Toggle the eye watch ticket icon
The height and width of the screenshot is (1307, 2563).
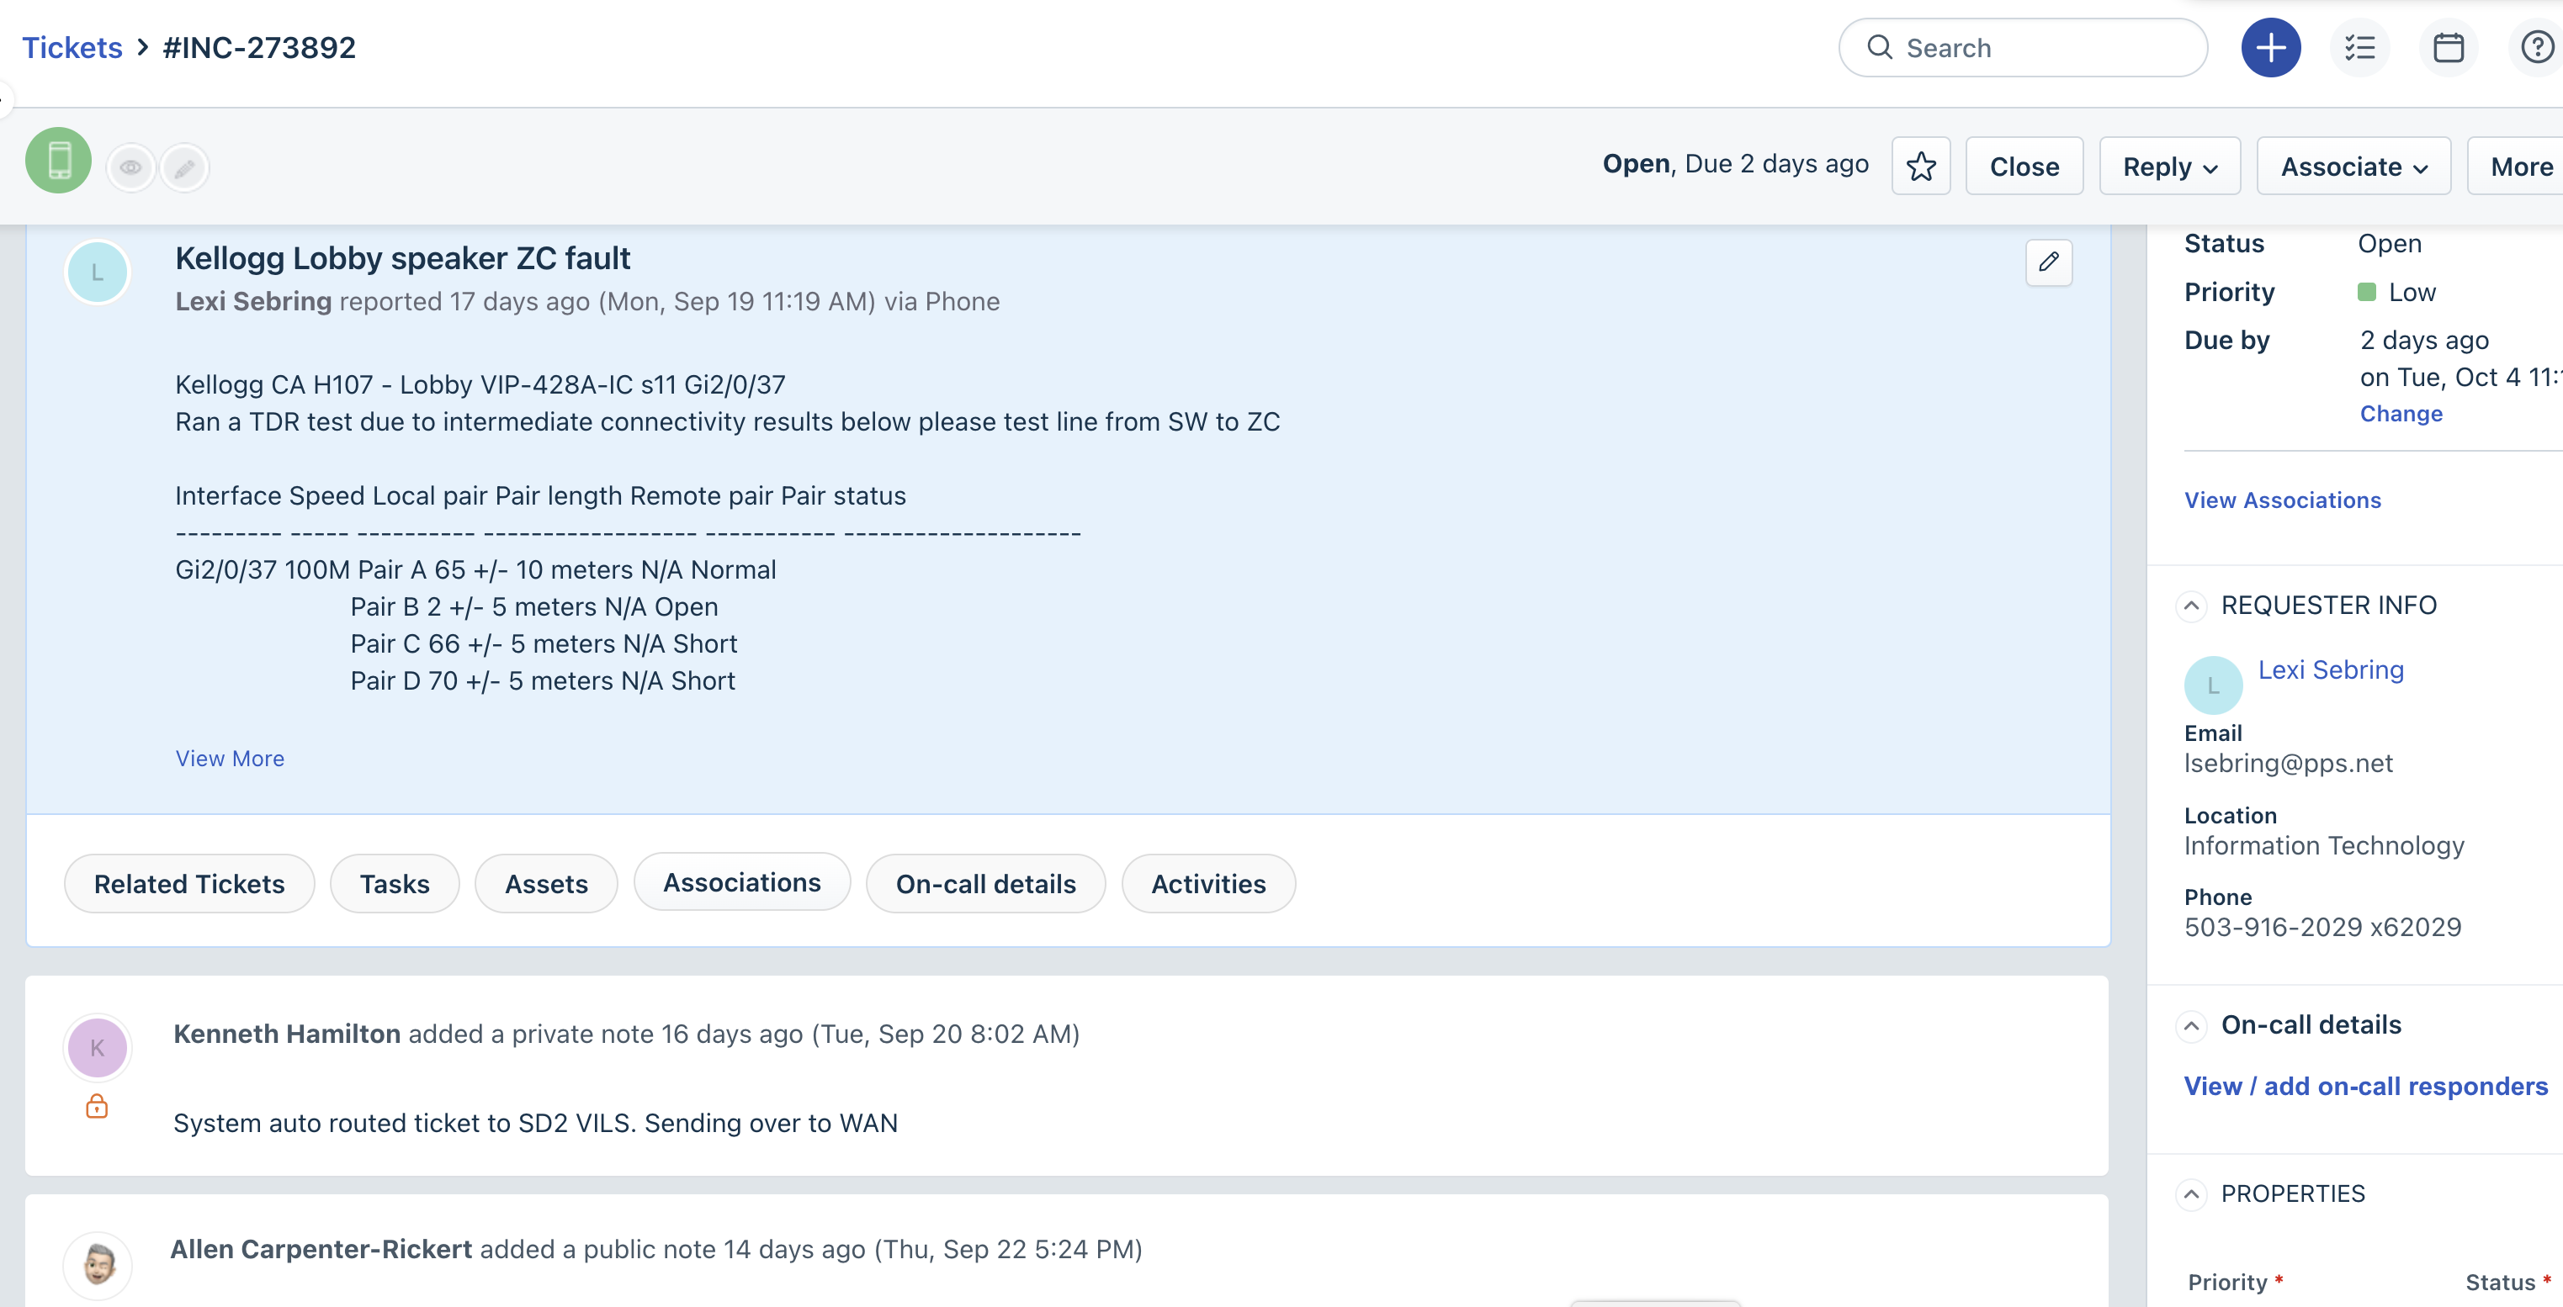(x=130, y=168)
